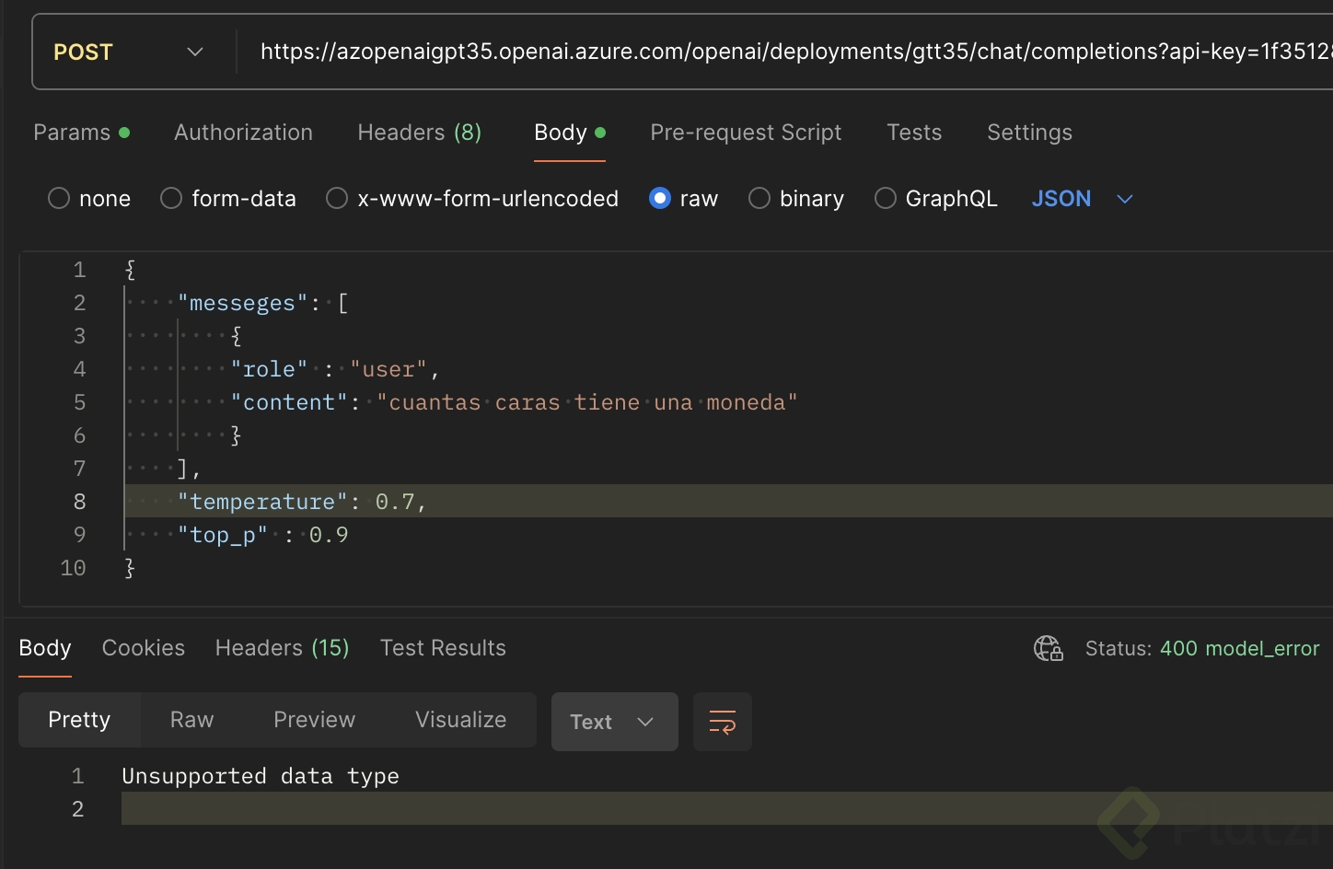Image resolution: width=1333 pixels, height=869 pixels.
Task: Open the Text response format dropdown
Action: (614, 722)
